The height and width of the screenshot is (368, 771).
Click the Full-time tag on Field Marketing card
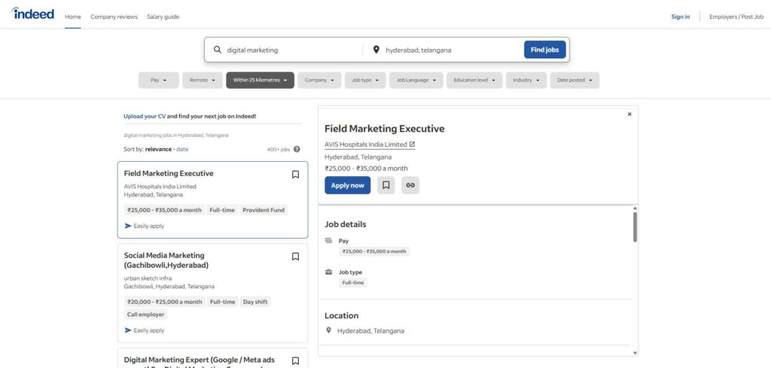click(222, 210)
